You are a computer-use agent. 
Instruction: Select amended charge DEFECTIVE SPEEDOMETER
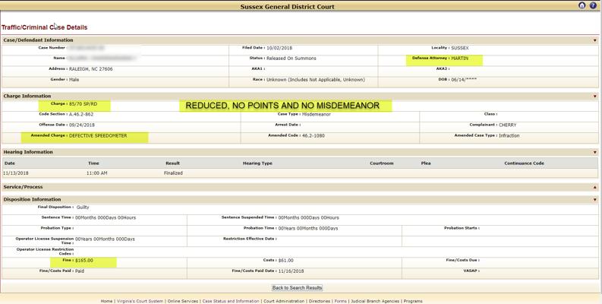98,136
